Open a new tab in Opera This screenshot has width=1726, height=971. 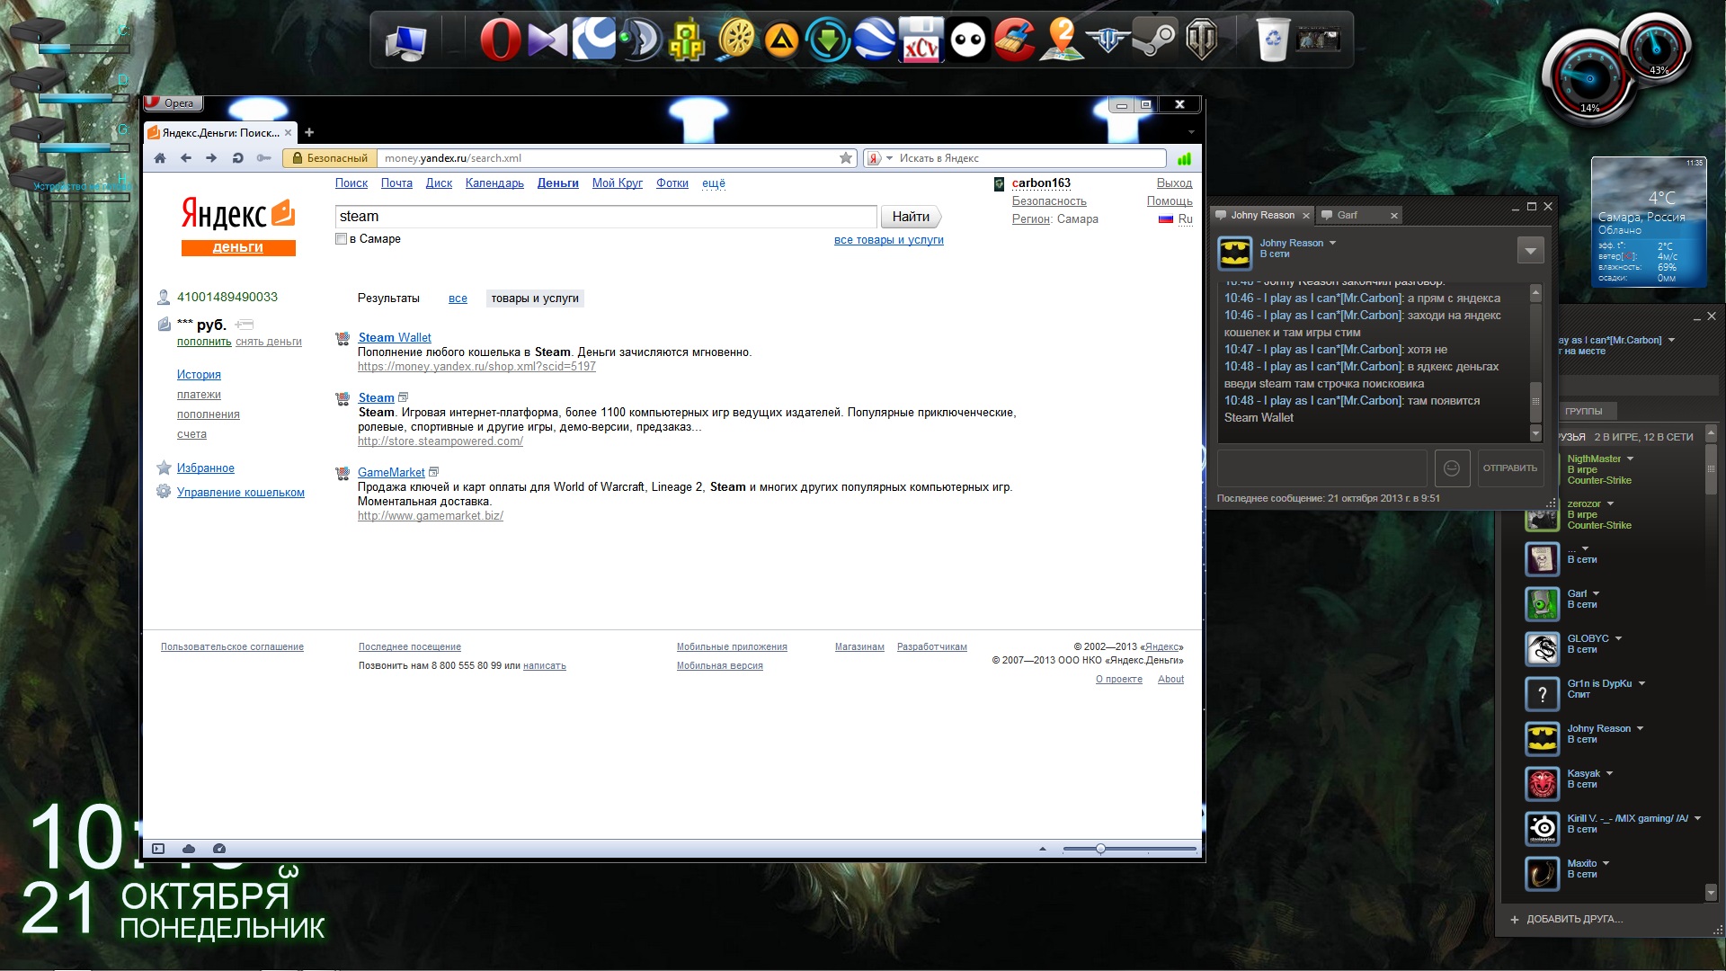(x=309, y=132)
